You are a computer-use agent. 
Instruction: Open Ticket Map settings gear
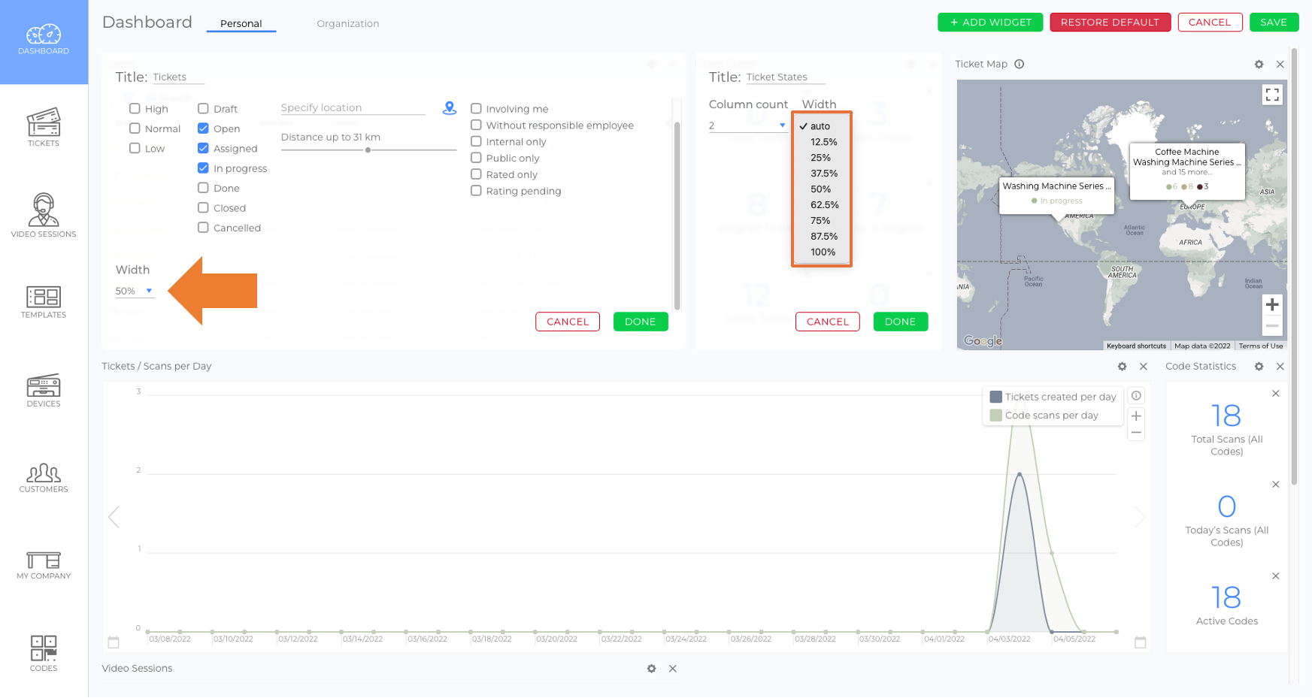coord(1259,65)
